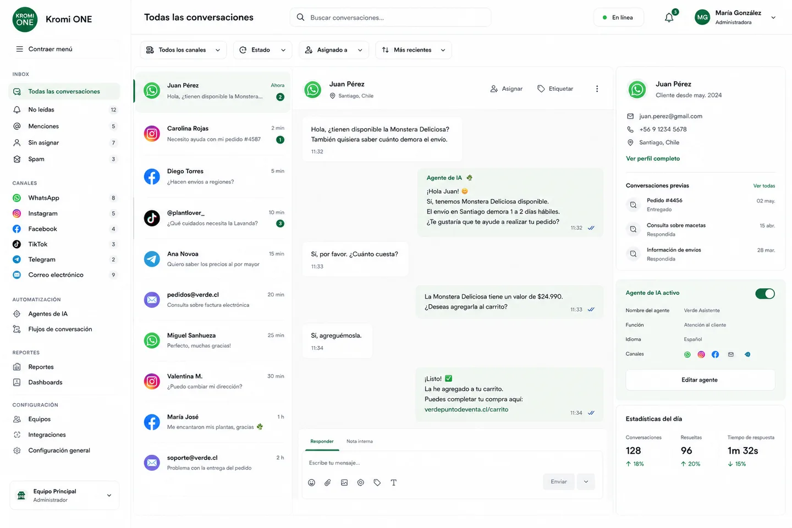
Task: Click the Editar agente button
Action: (x=700, y=380)
